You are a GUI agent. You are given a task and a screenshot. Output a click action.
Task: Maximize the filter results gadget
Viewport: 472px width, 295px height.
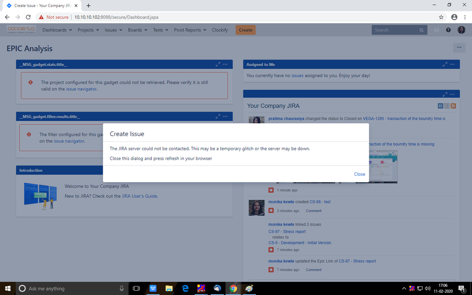(x=218, y=116)
